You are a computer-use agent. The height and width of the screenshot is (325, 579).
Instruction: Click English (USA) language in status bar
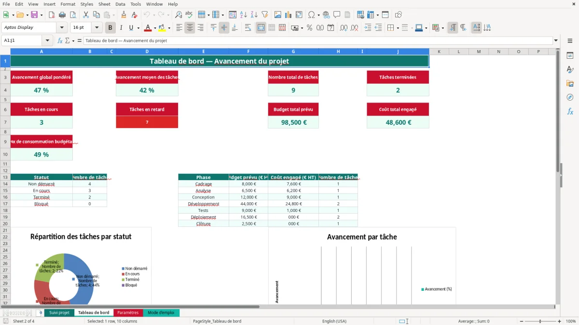tap(334, 321)
